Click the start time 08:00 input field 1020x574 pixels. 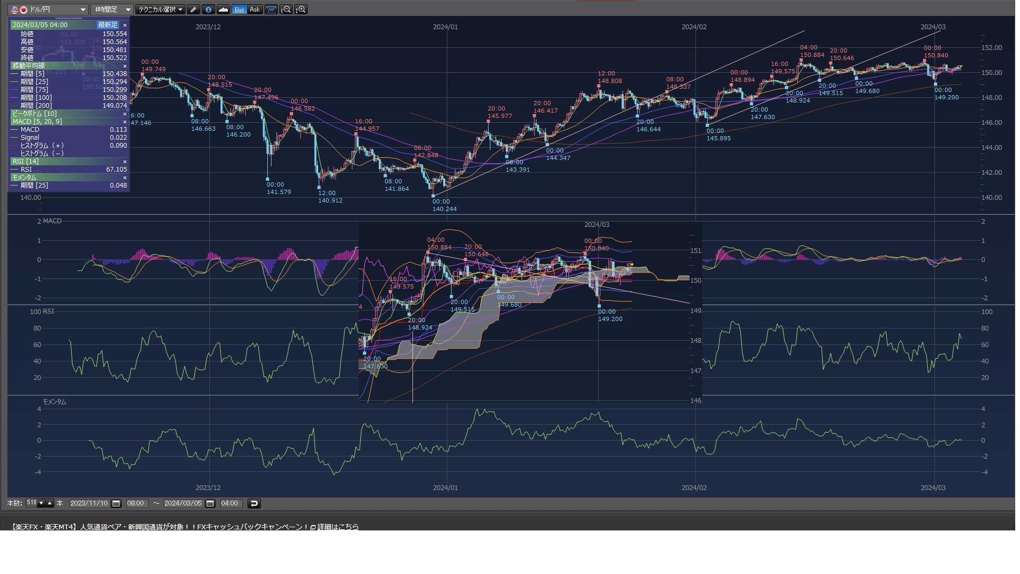pos(136,503)
